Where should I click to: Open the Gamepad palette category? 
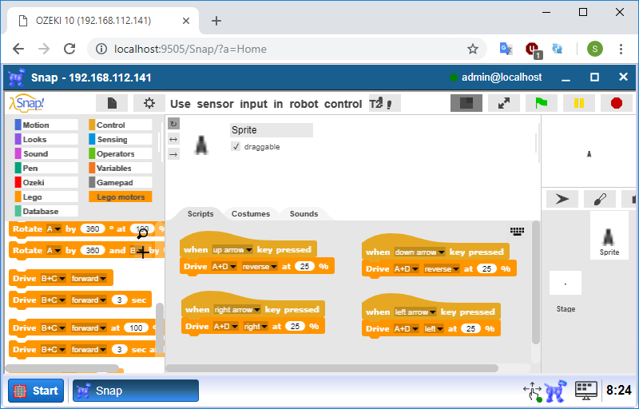point(121,182)
